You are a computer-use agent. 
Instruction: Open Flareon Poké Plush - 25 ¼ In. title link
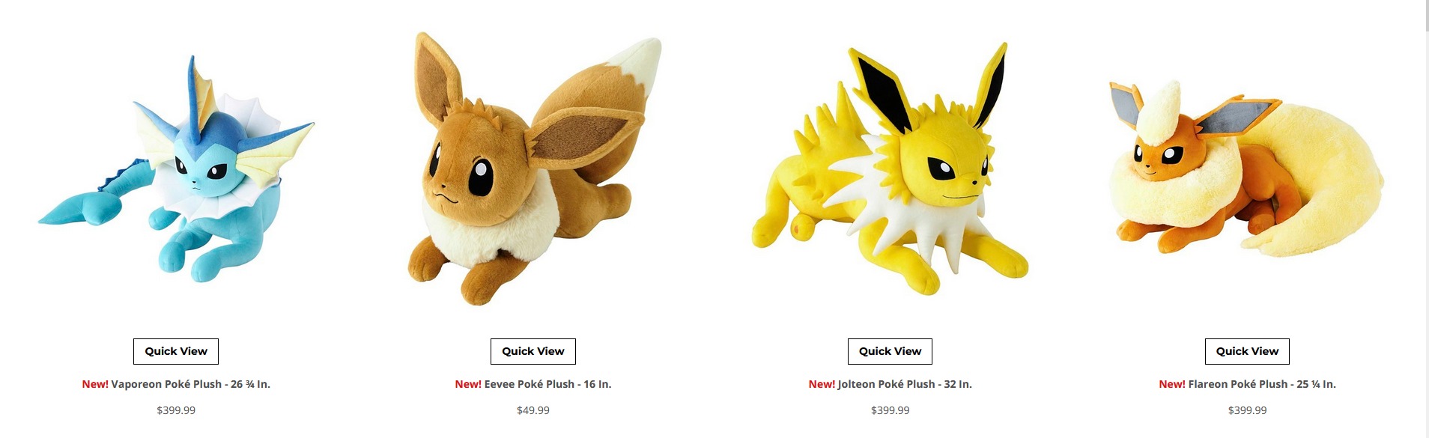1262,384
